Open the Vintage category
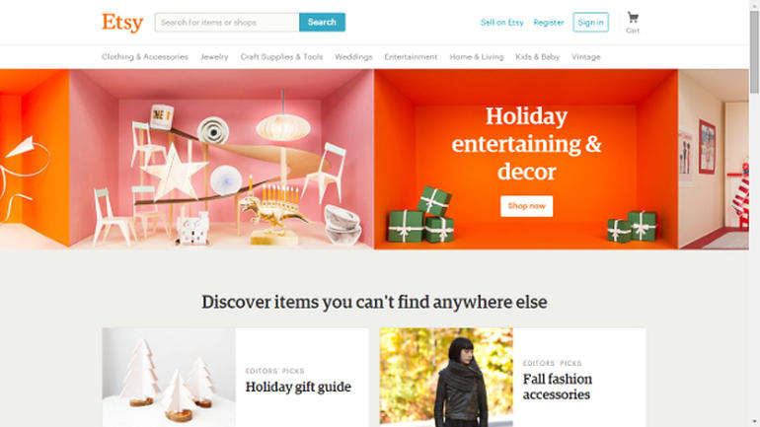 [x=586, y=56]
